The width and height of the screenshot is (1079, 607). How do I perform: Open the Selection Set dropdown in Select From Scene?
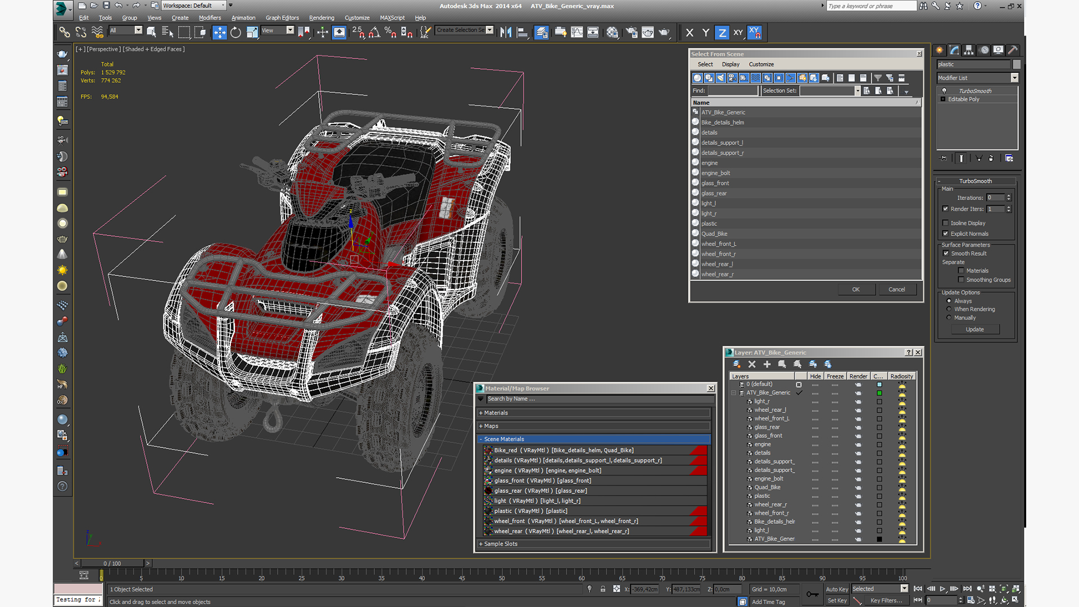pyautogui.click(x=858, y=90)
